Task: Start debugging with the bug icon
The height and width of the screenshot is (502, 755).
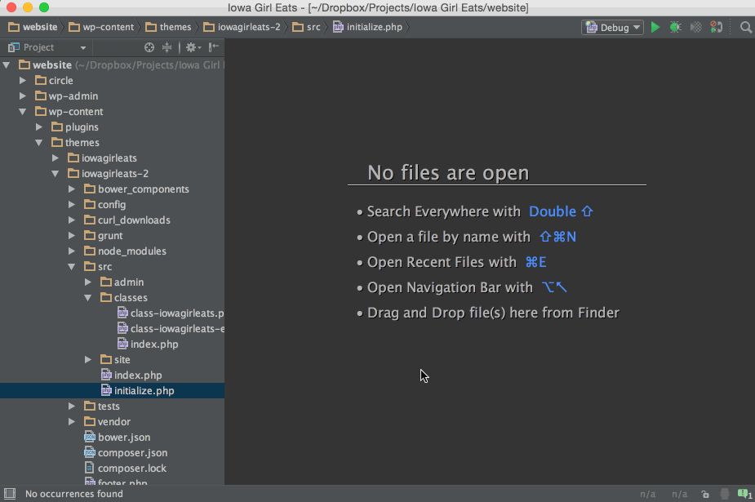Action: tap(676, 28)
